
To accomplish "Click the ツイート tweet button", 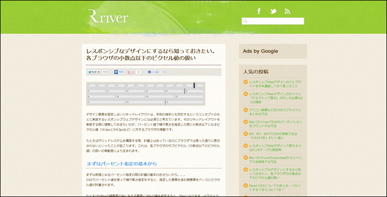I will (x=95, y=72).
